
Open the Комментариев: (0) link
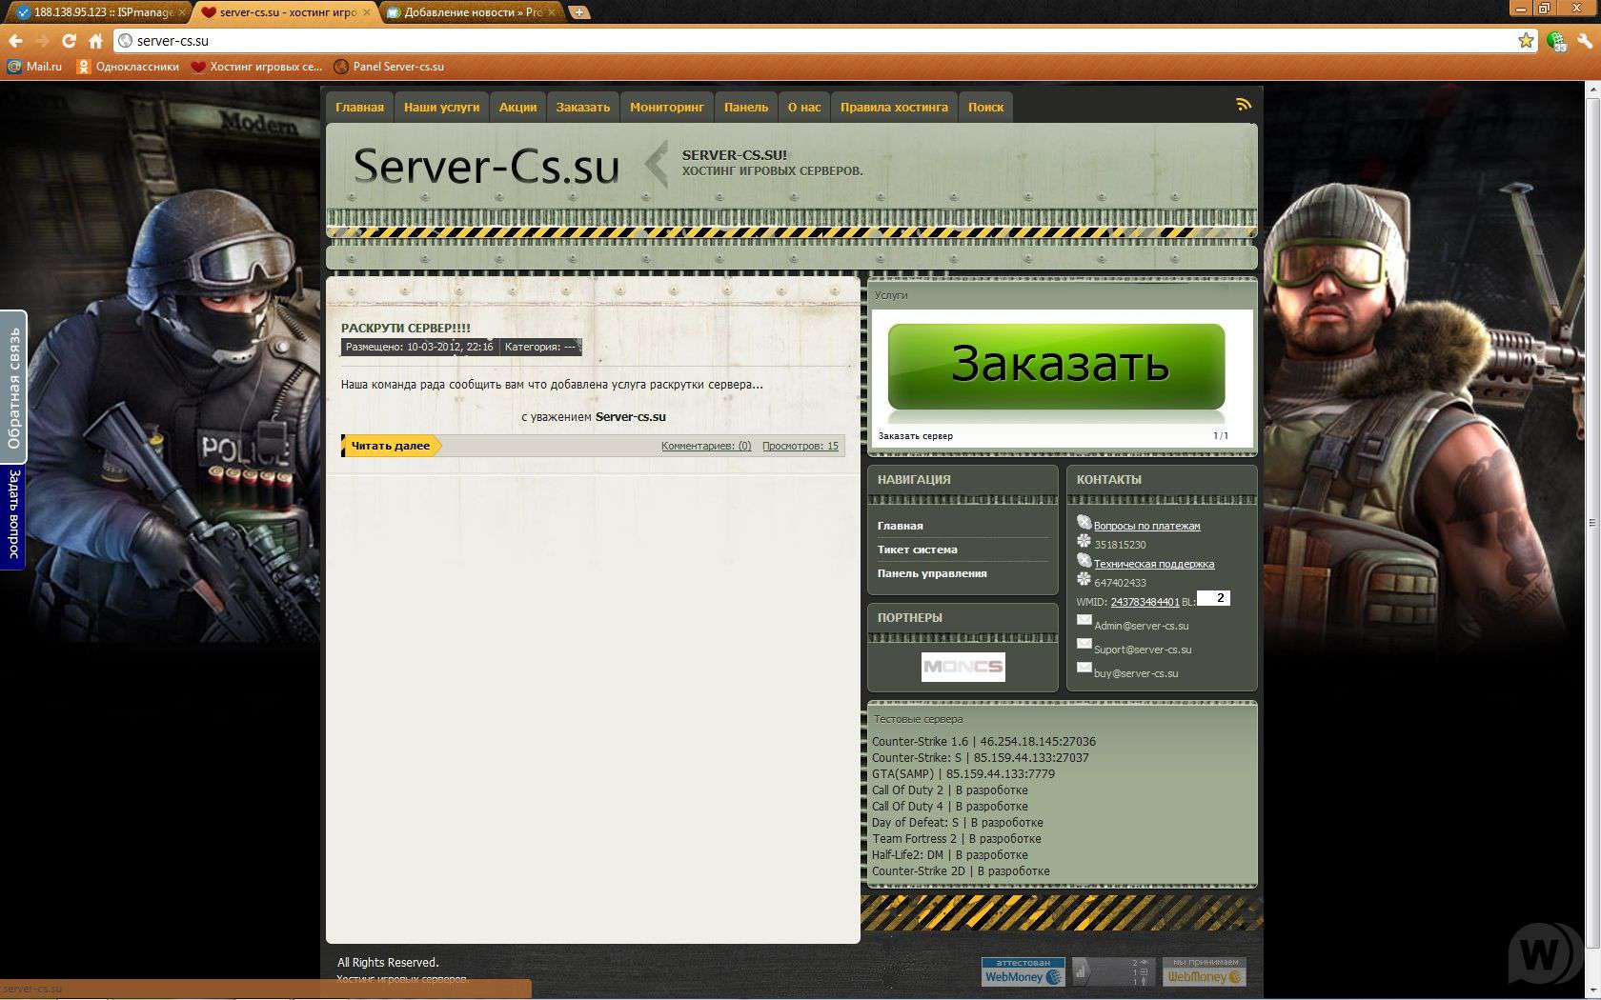(706, 446)
